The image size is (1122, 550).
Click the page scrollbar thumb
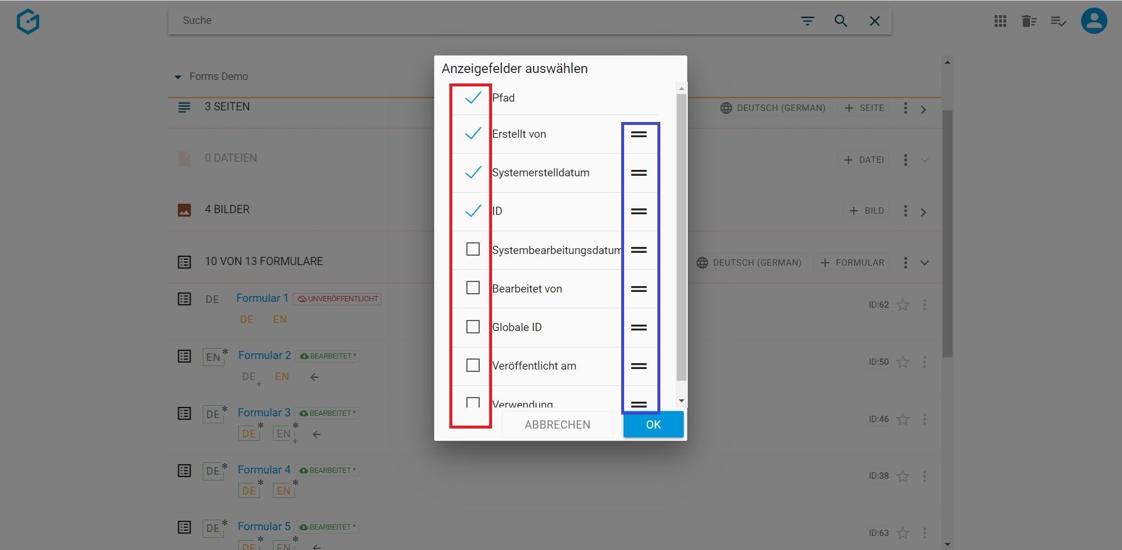947,234
